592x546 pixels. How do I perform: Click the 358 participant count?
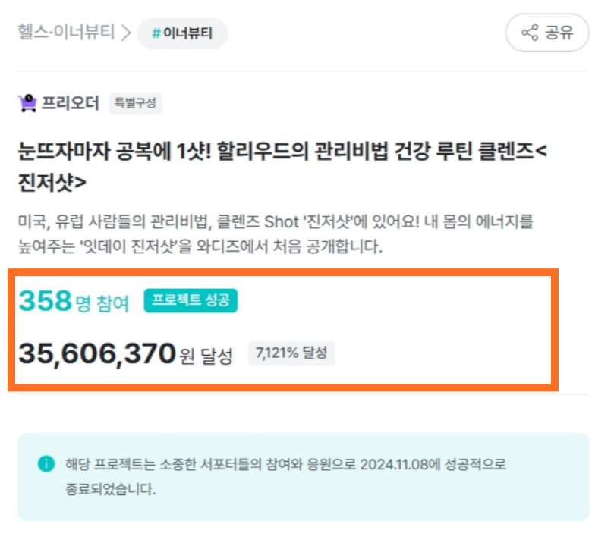(45, 301)
